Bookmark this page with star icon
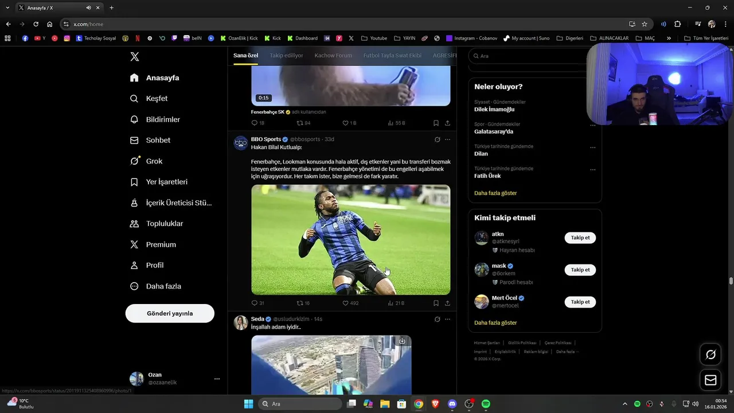This screenshot has width=734, height=413. click(645, 24)
